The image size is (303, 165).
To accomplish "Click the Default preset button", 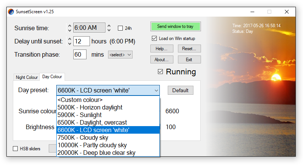I will pos(180,90).
